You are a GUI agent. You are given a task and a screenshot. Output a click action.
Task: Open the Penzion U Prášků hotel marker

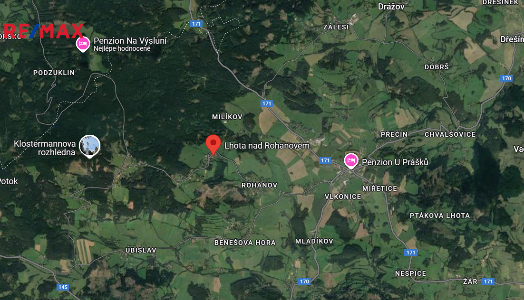click(351, 161)
